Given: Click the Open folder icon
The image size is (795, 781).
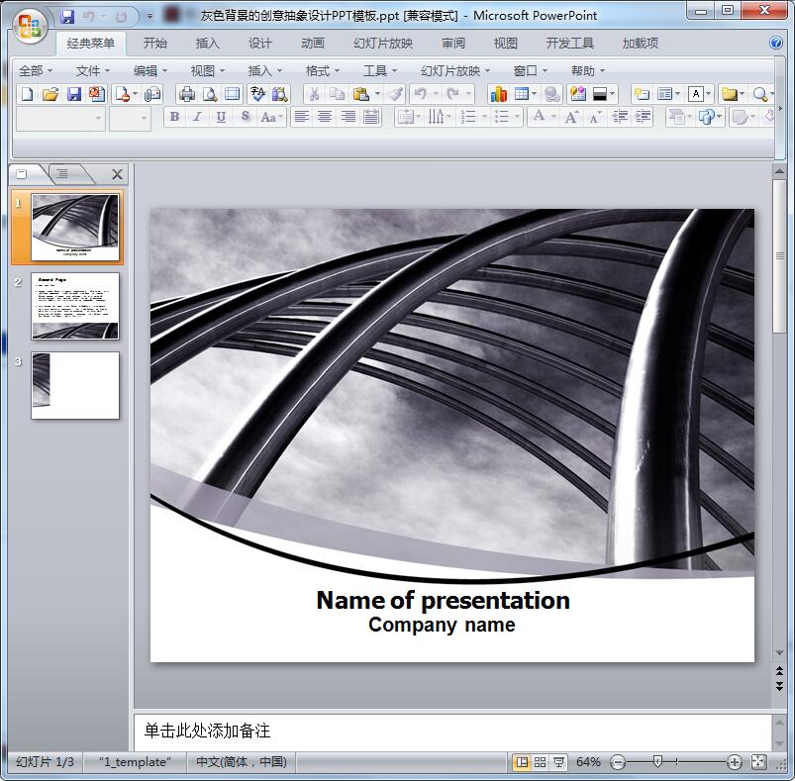Looking at the screenshot, I should click(x=50, y=94).
